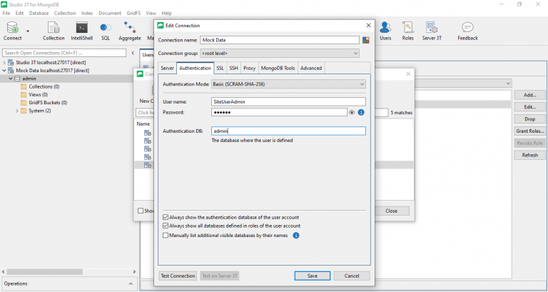Collapse the connection tree sidebar arrow
Screen dimensions: 548x292
133,53
